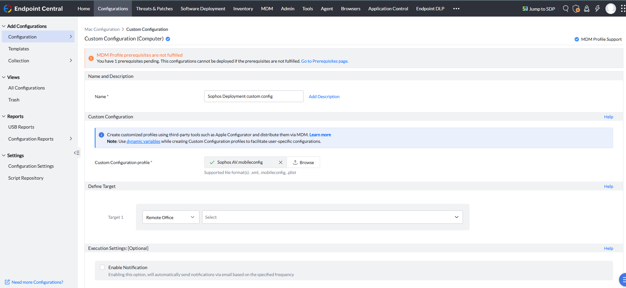Go to the Home tab
Viewport: 626px width, 288px height.
84,9
